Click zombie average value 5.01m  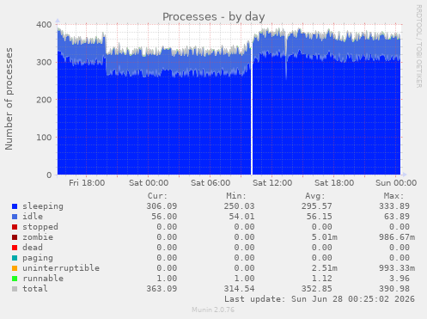point(325,237)
